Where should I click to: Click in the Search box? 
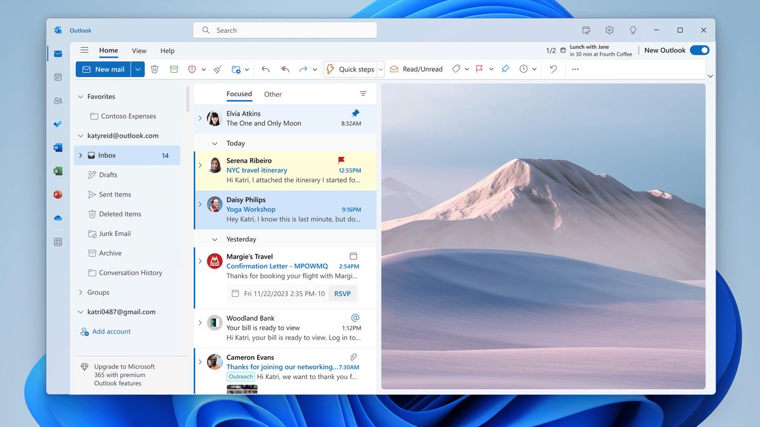tap(285, 30)
